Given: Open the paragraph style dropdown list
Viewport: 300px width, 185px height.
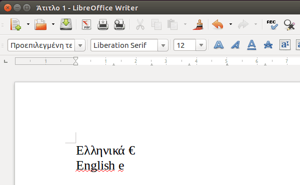Looking at the screenshot, I should click(80, 45).
